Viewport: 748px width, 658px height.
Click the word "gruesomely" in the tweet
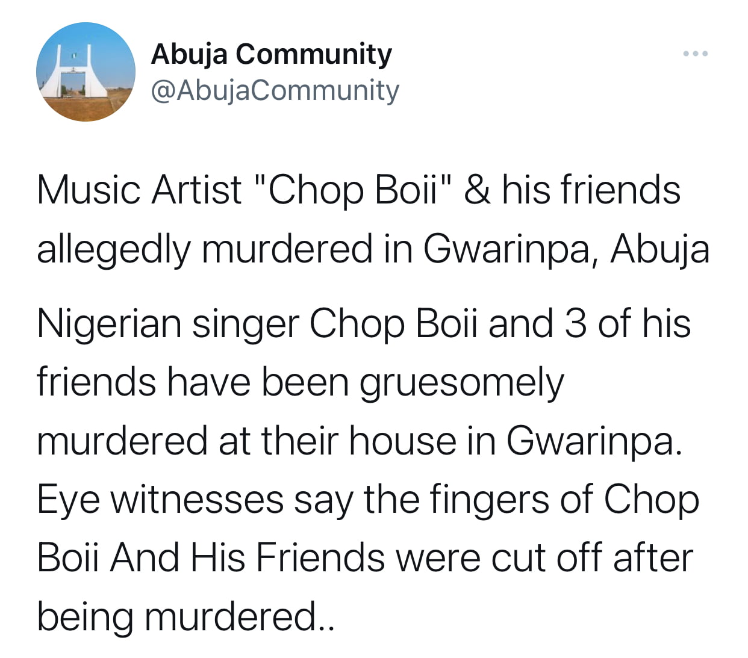(x=462, y=383)
